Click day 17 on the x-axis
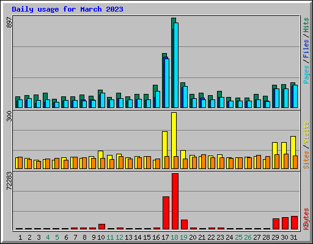Viewport: 313px width, 244px height. tap(165, 237)
